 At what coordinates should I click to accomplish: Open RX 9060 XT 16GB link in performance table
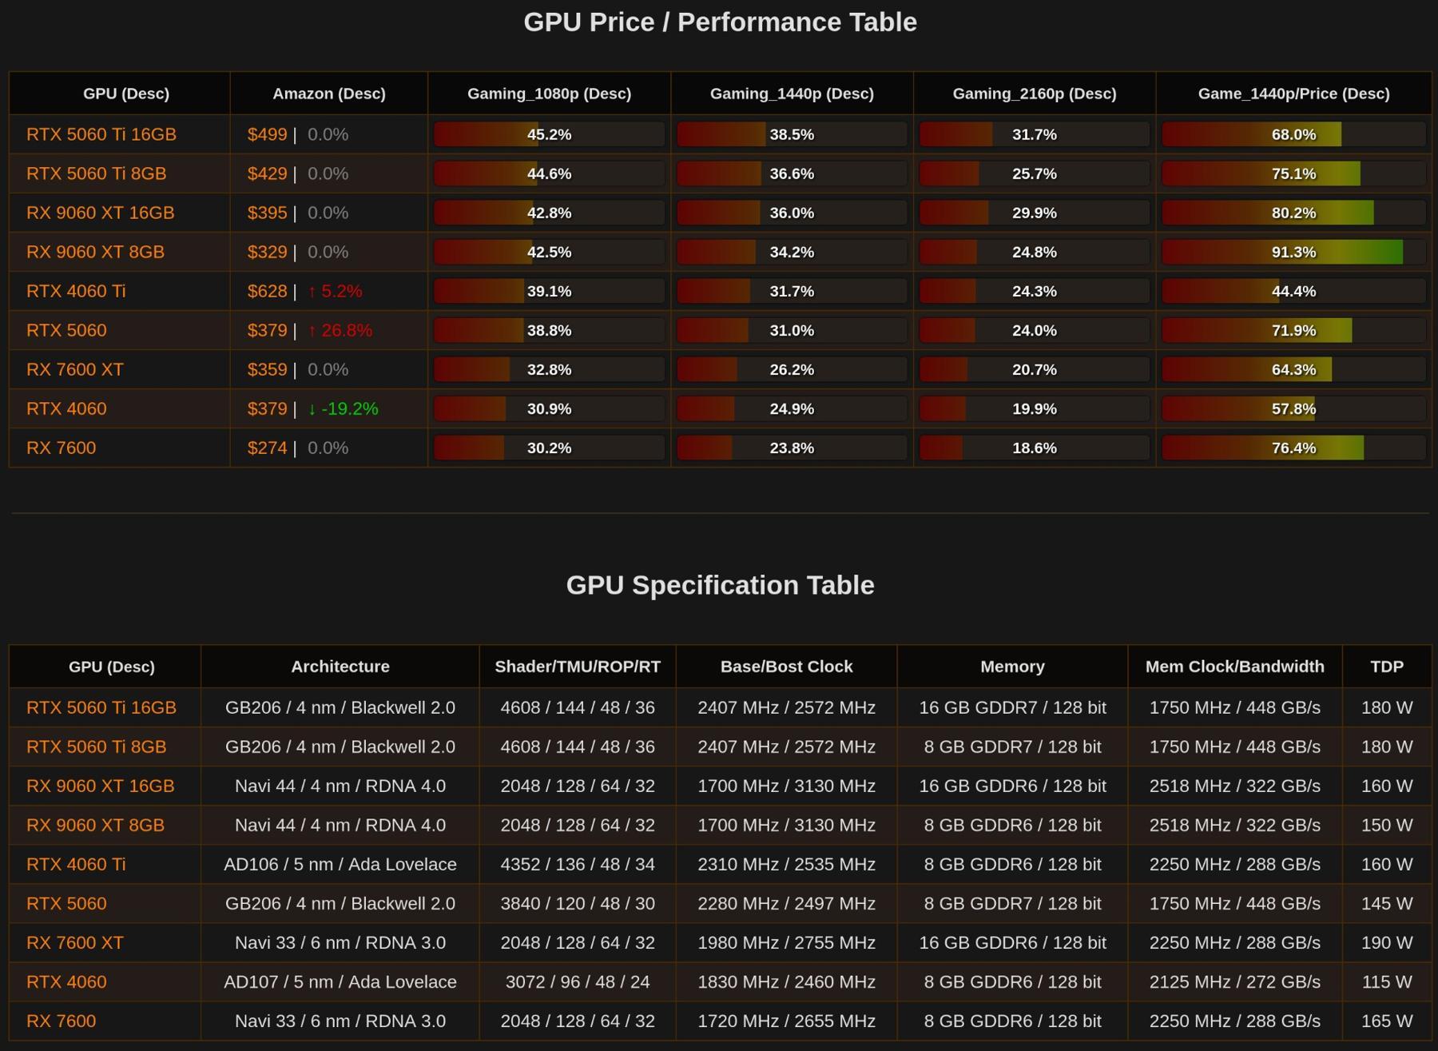(x=100, y=213)
